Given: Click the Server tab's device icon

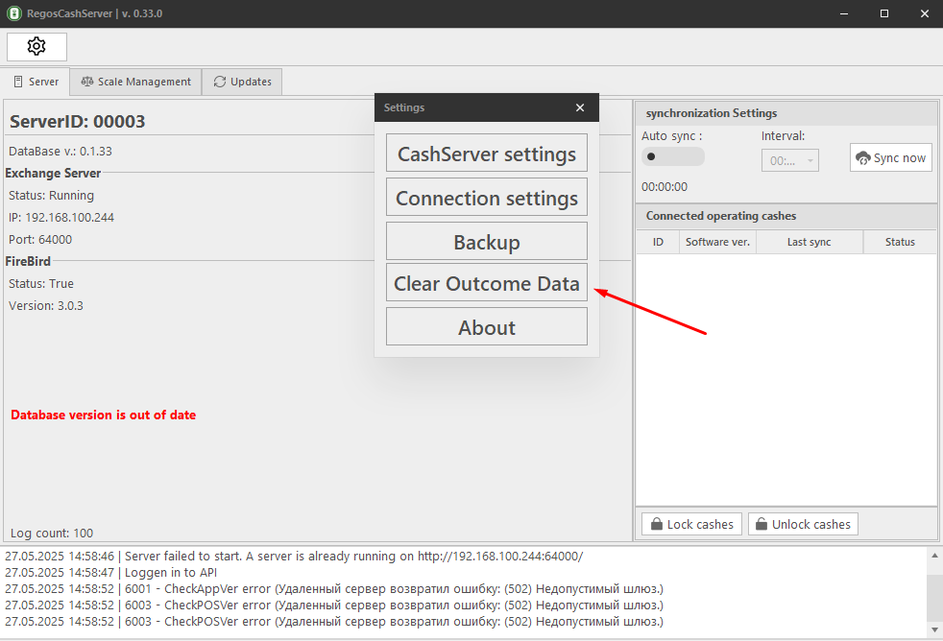Looking at the screenshot, I should (18, 82).
